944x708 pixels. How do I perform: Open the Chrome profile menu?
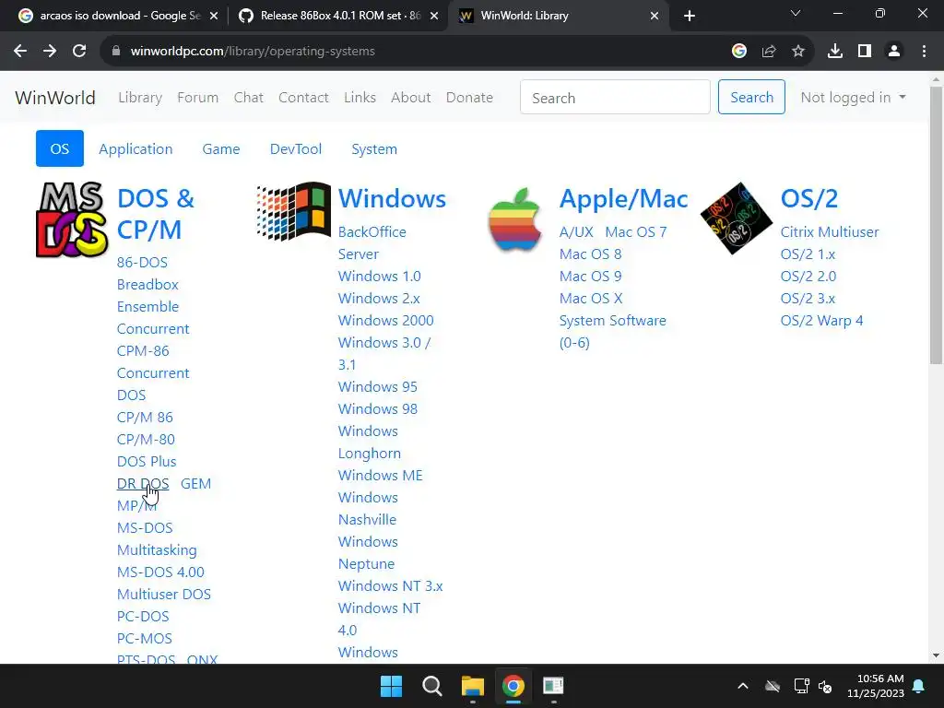pos(894,52)
